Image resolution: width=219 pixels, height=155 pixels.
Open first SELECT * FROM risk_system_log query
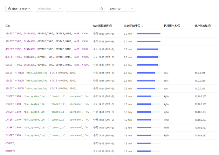click(x=41, y=73)
